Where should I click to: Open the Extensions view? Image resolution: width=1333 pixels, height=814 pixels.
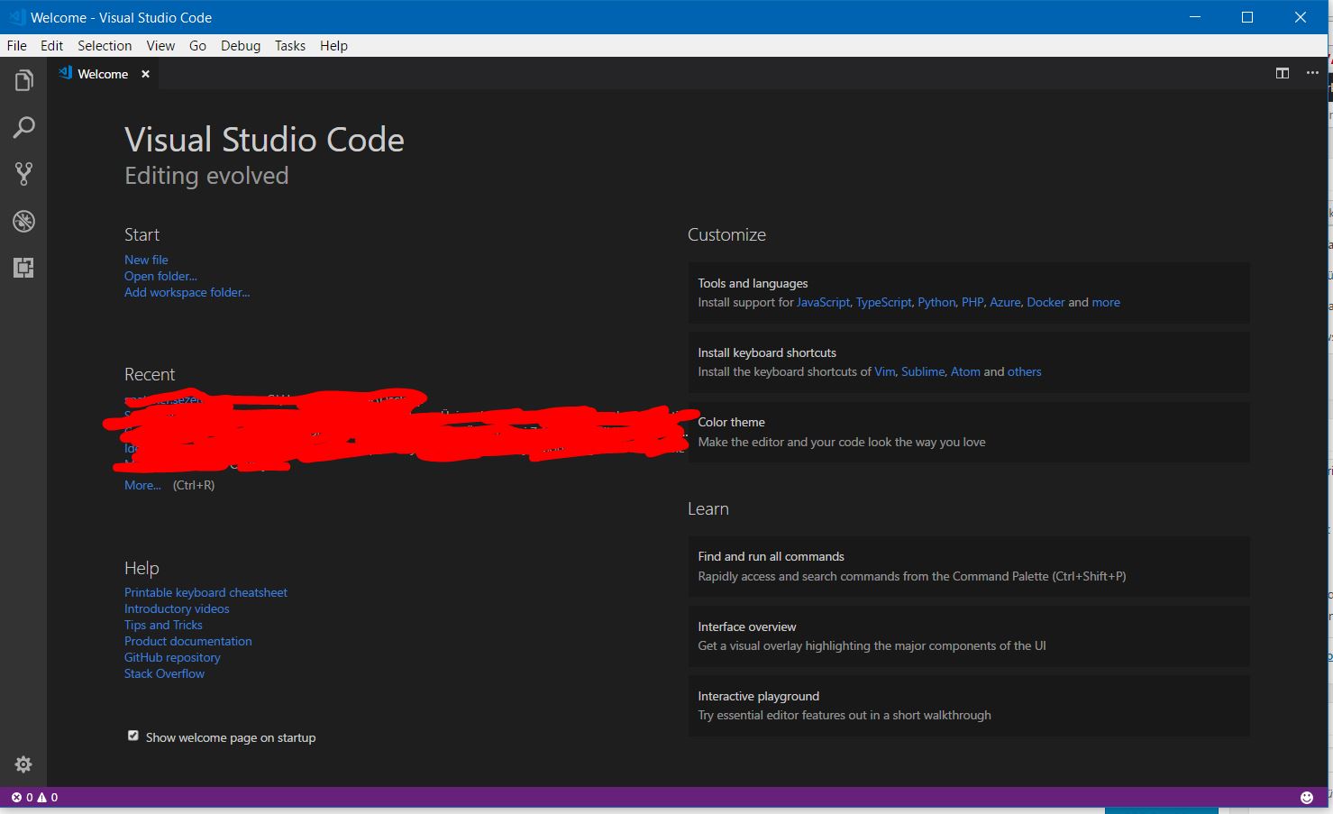23,268
